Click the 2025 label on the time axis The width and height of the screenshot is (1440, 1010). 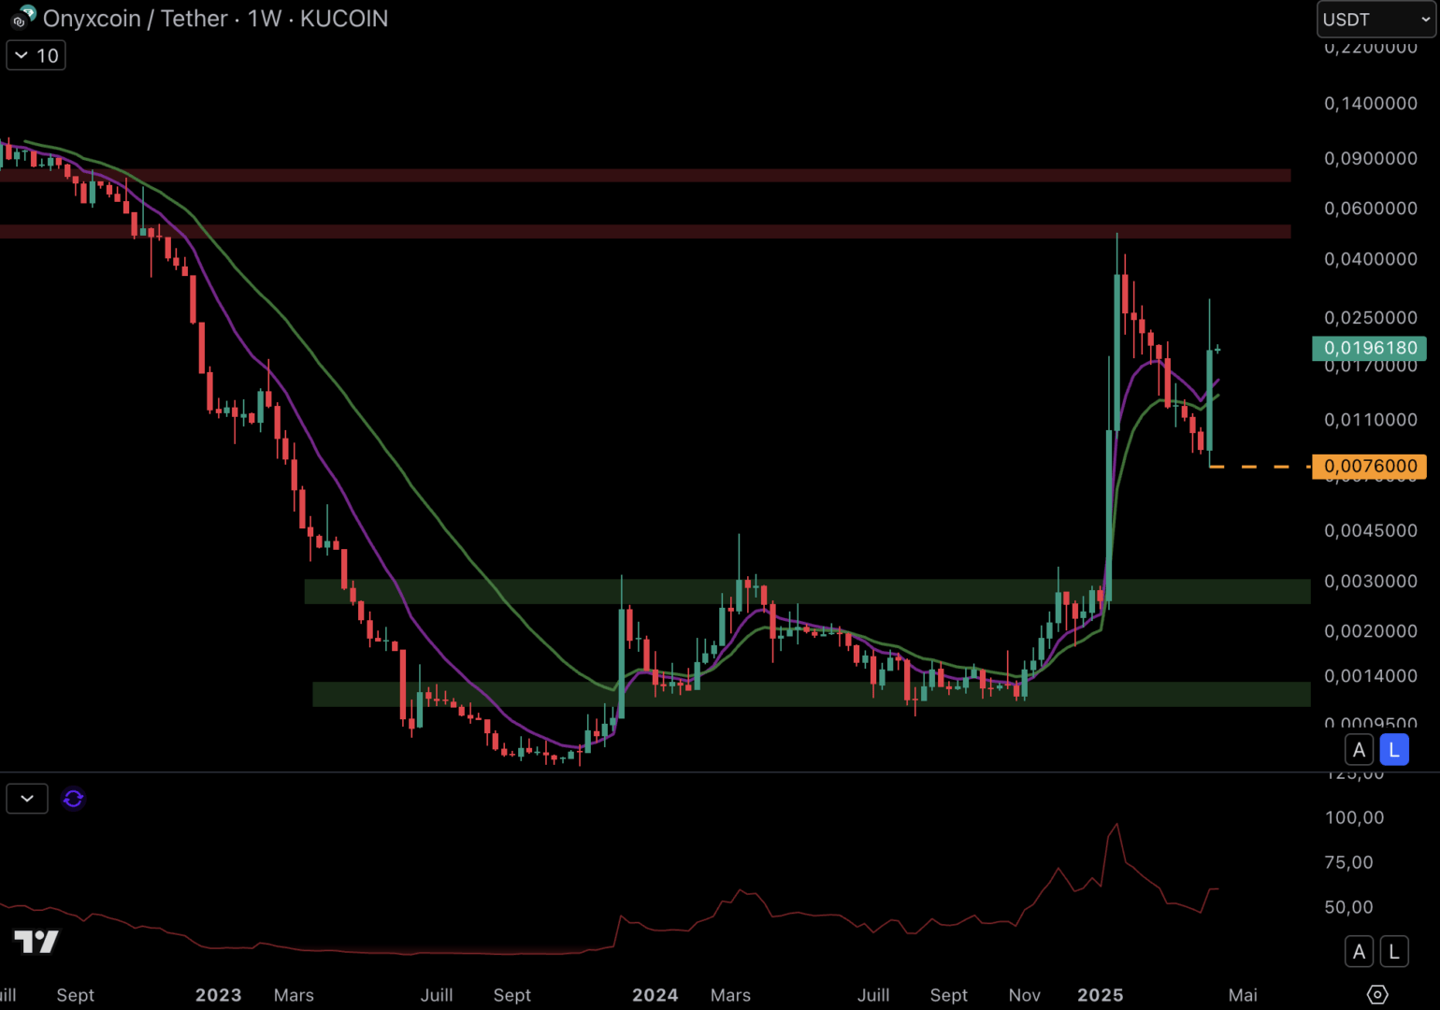coord(1100,995)
